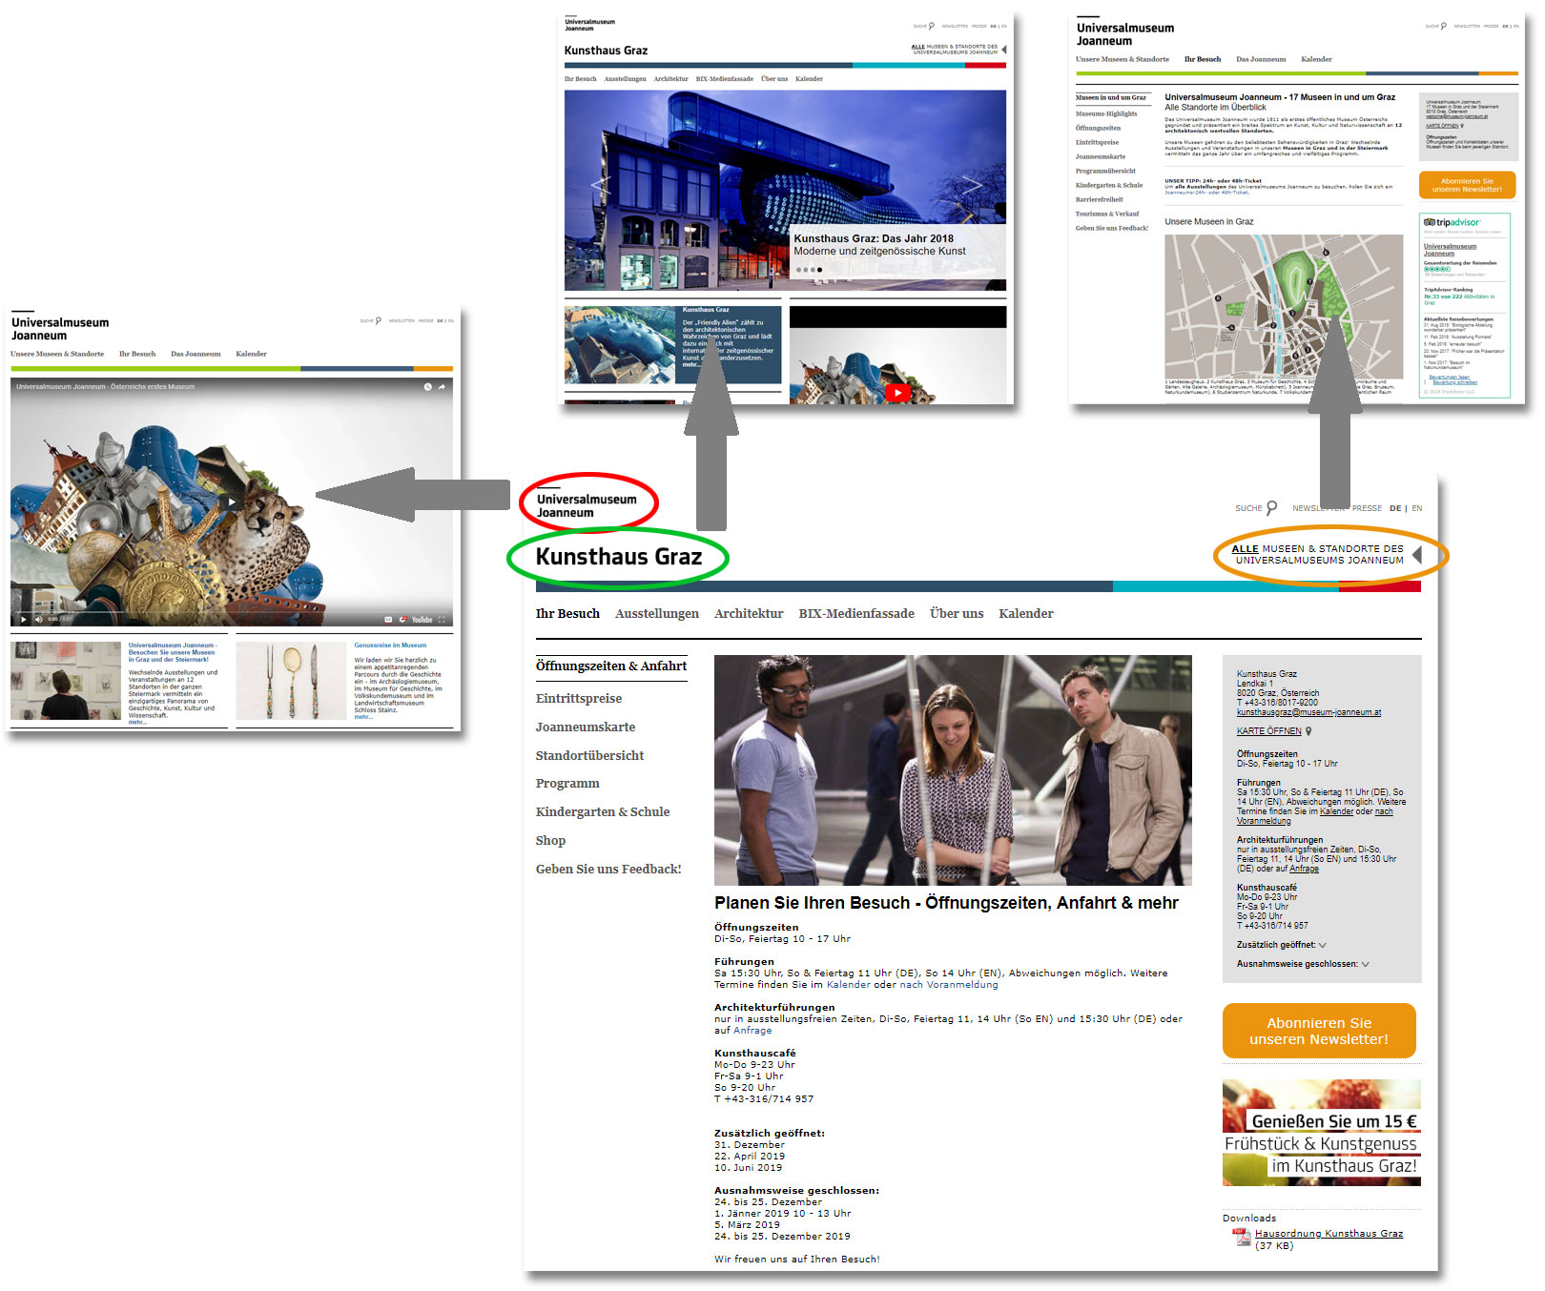Screen dimensions: 1545x1291
Task: Click 'Bewertungen lesen' in the tripadvisor widget
Action: click(1449, 377)
